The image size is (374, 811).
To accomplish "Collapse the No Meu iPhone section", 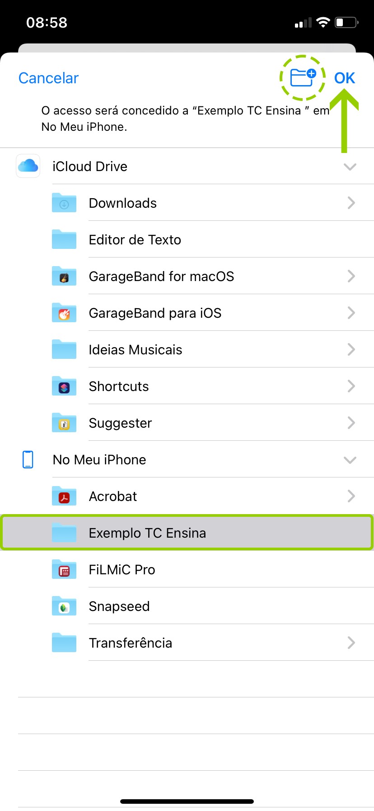I will click(x=350, y=460).
